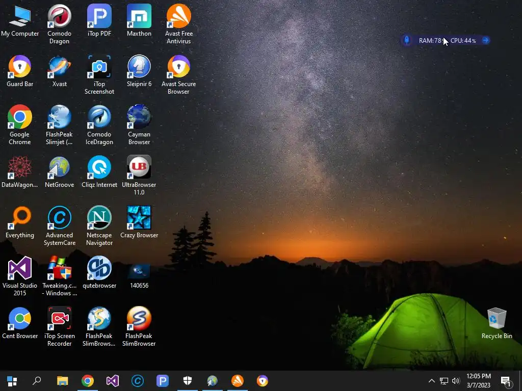Open Windows Security shield in taskbar

coord(188,381)
